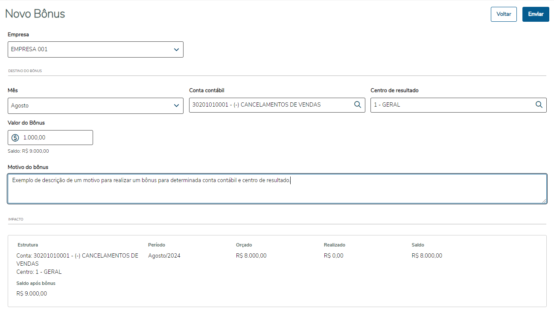This screenshot has width=554, height=322.
Task: Click the IMPACTO section heading
Action: point(16,219)
